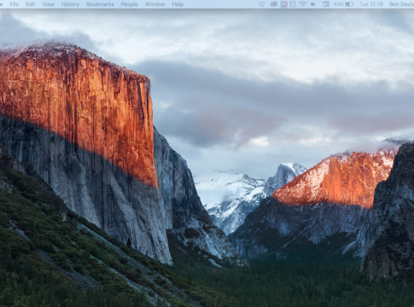Click the display mirroring menu bar icon
This screenshot has width=414, height=307.
click(326, 4)
